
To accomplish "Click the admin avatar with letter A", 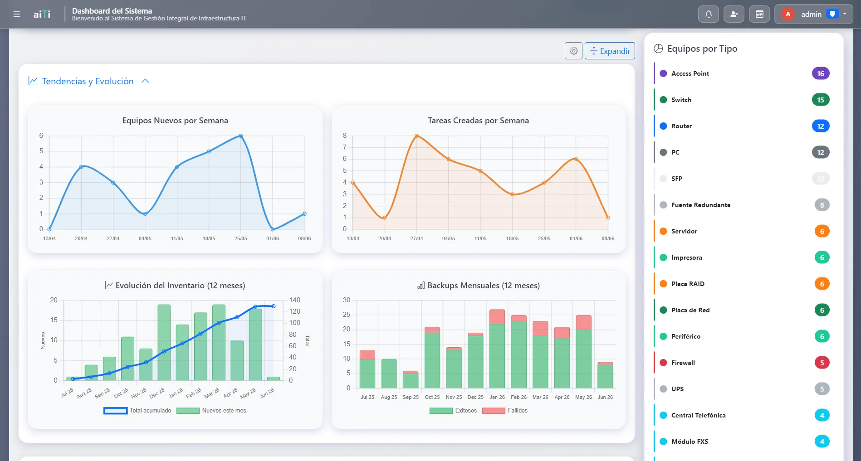I will (788, 14).
